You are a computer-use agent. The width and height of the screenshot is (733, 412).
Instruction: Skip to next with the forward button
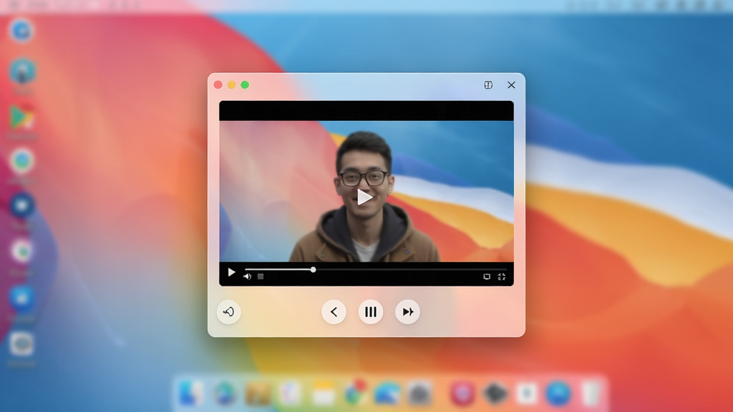[407, 312]
